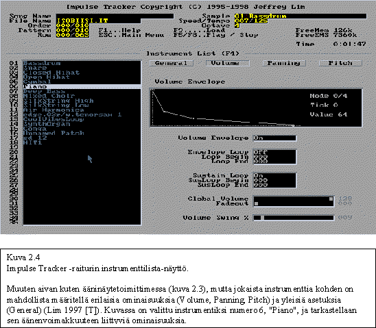Open the Pitch tab
This screenshot has width=376, height=328.
coord(340,63)
